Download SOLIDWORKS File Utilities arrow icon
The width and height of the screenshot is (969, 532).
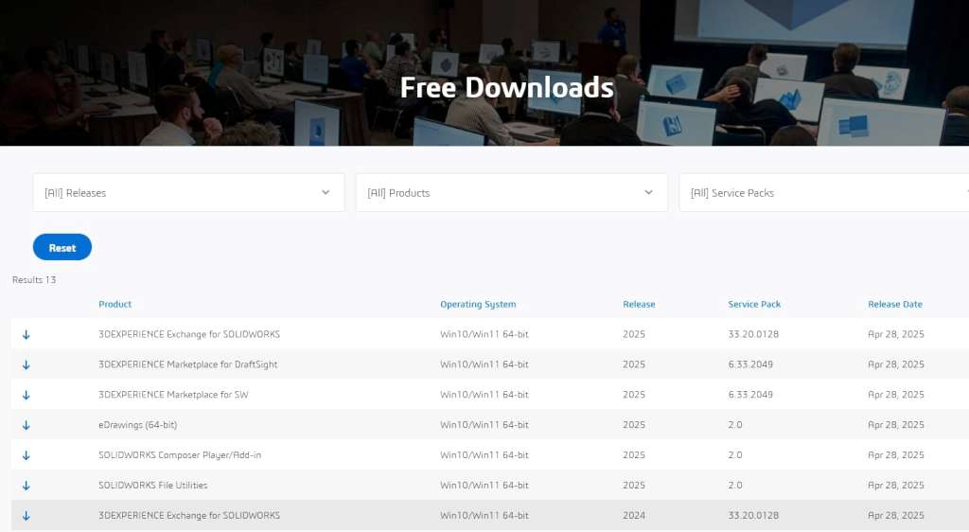point(26,486)
